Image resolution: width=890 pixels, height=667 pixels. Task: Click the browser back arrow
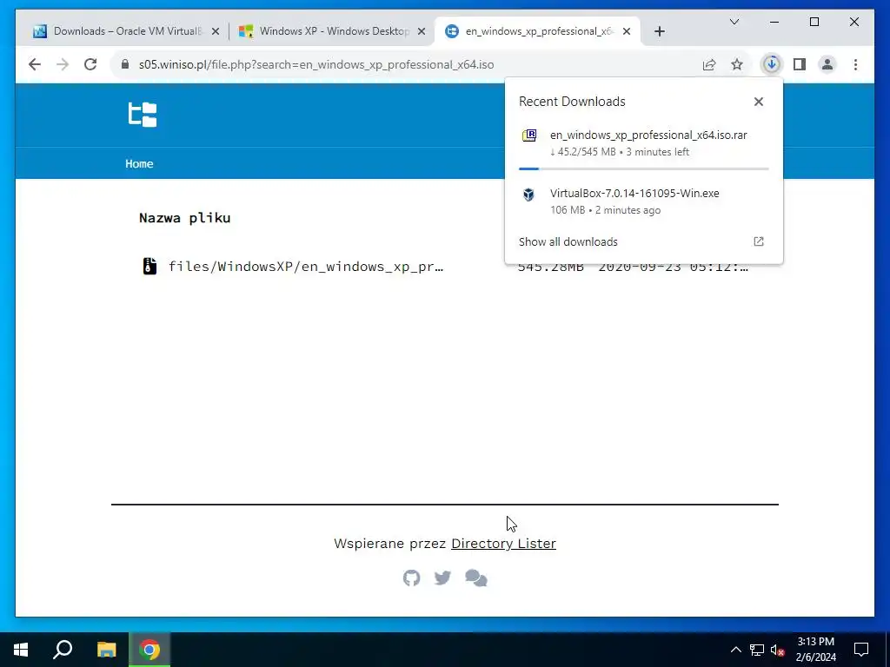(35, 64)
